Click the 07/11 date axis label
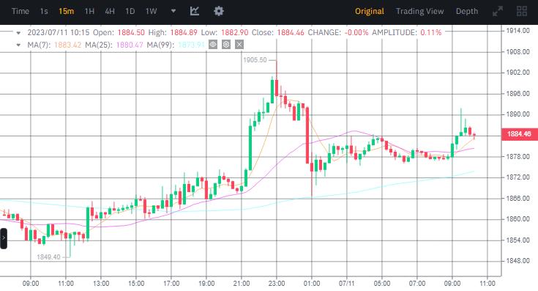This screenshot has width=538, height=291. (346, 284)
